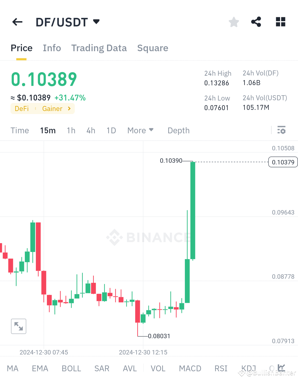The height and width of the screenshot is (379, 298).
Task: Enable the MA indicator
Action: (13, 368)
